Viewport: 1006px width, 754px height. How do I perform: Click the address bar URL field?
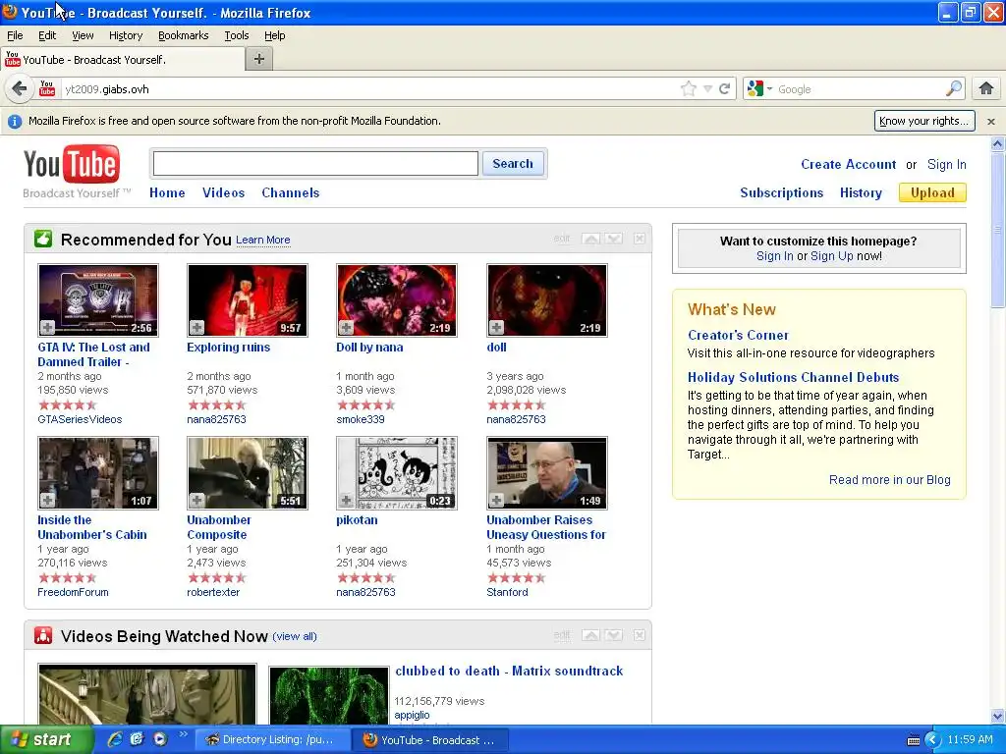[x=369, y=89]
